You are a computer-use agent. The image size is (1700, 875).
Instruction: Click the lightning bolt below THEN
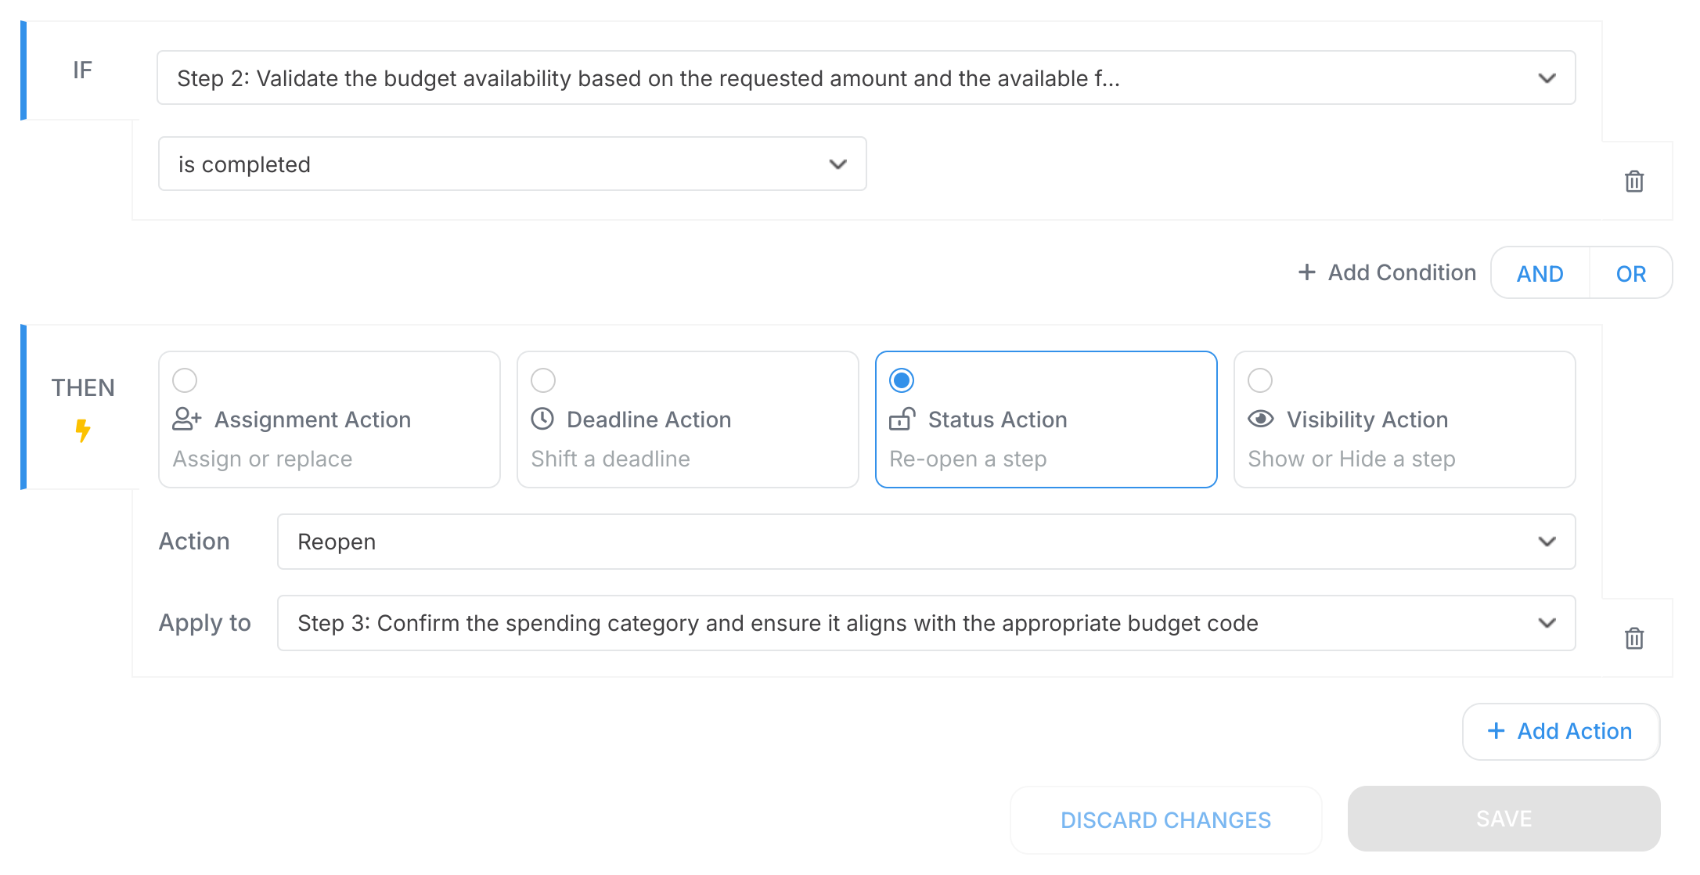click(x=83, y=430)
